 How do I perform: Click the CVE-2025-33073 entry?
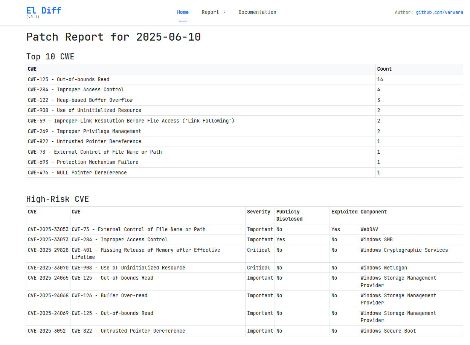pos(48,239)
